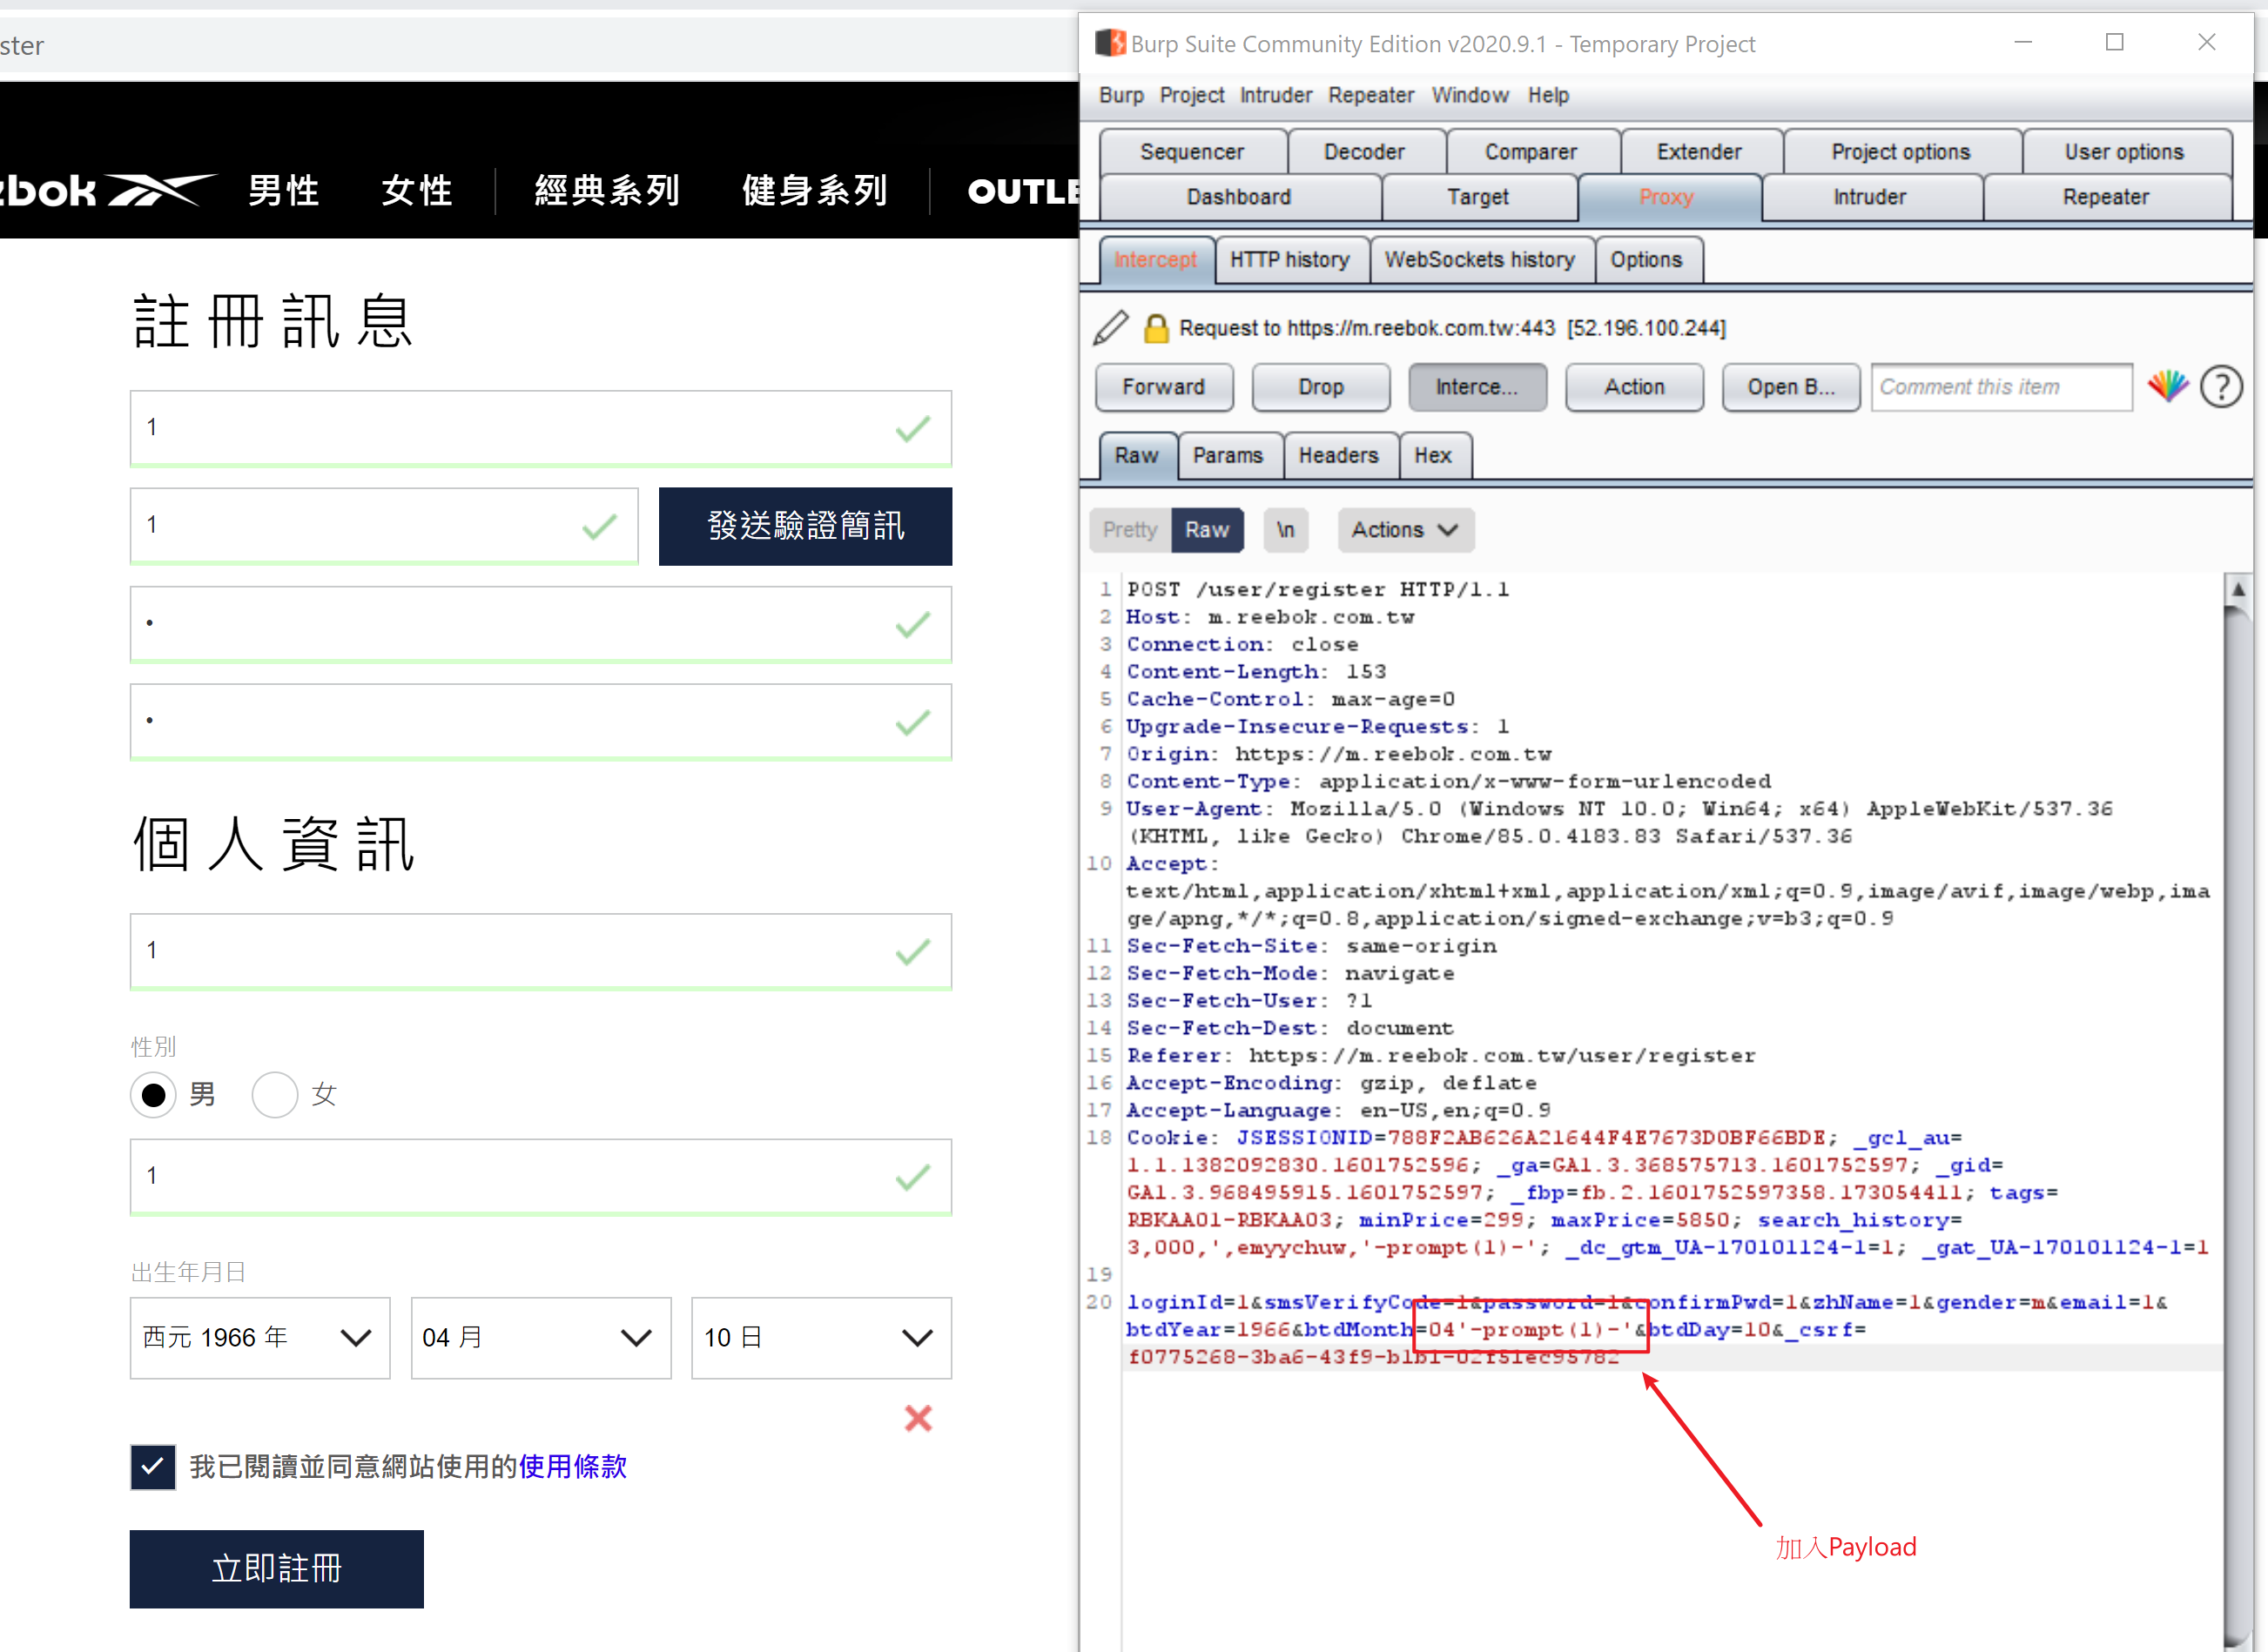Open the HTTP history sub-tab
Screen dimensions: 2268x1652
[x=1290, y=260]
